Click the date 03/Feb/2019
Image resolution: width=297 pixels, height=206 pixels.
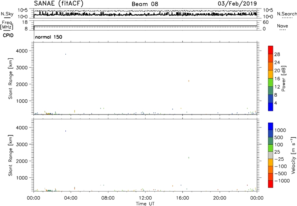pos(237,4)
